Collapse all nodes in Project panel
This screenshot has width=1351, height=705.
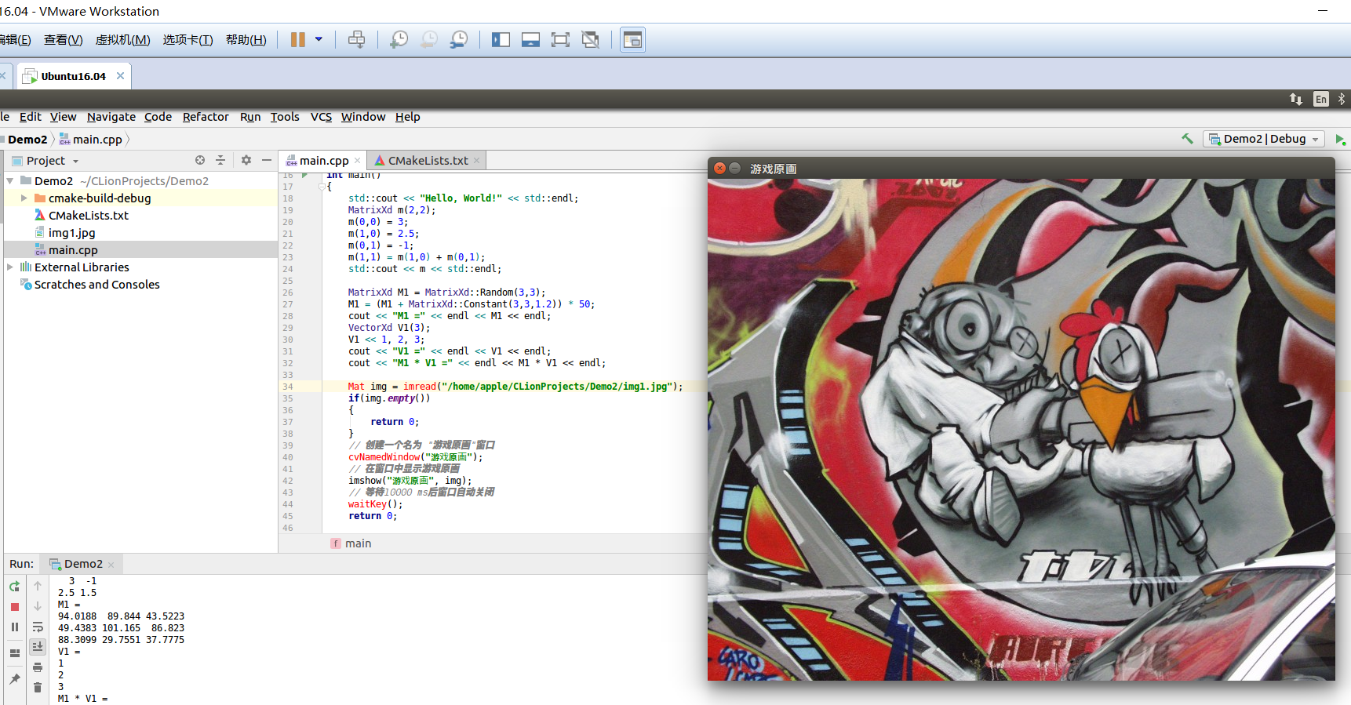coord(220,160)
